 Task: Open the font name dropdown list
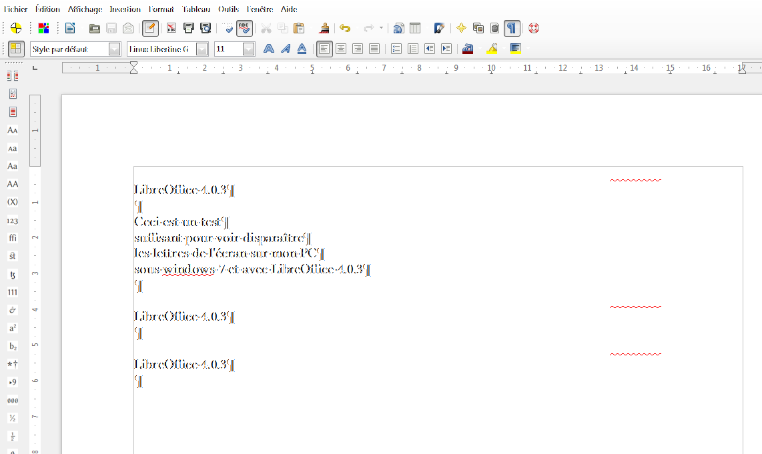(x=202, y=49)
